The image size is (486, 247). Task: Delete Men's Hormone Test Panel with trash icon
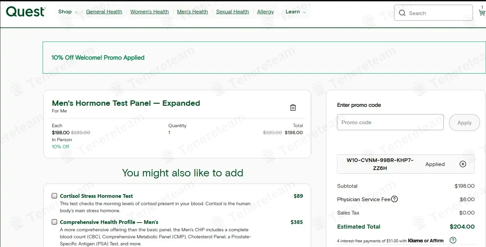(x=293, y=107)
